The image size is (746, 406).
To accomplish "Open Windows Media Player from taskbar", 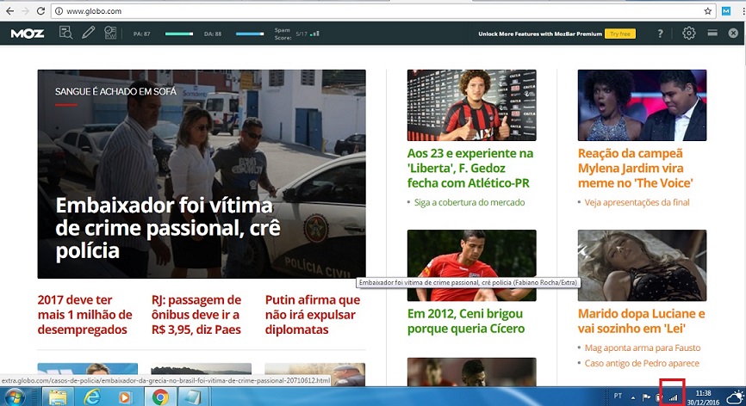I will (x=126, y=397).
